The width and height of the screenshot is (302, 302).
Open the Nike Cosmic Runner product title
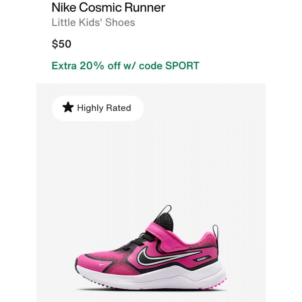(x=108, y=8)
